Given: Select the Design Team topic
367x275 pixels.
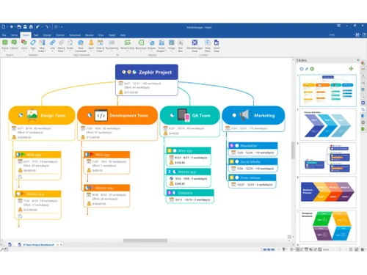Looking at the screenshot, I should (x=42, y=115).
